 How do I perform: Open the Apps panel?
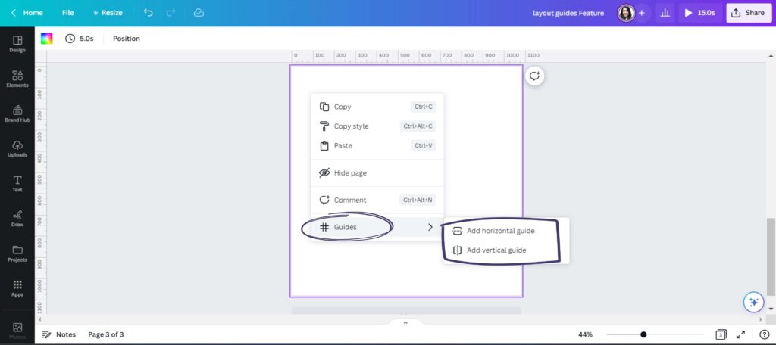pyautogui.click(x=17, y=289)
